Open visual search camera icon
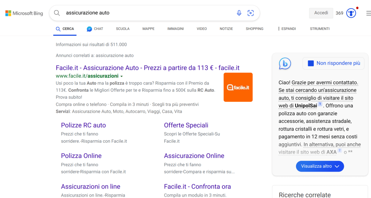Screen dimensions: 371x198 [251, 13]
